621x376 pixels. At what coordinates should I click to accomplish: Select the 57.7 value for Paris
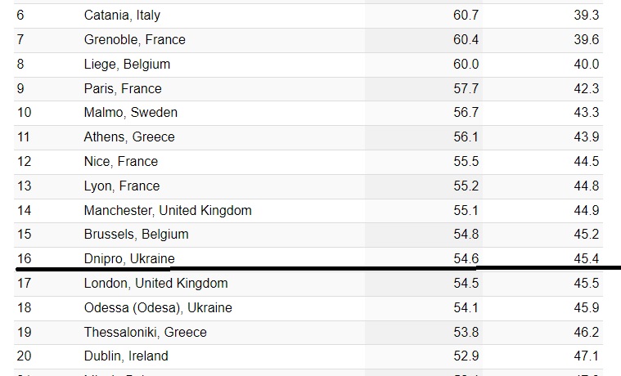coord(466,88)
